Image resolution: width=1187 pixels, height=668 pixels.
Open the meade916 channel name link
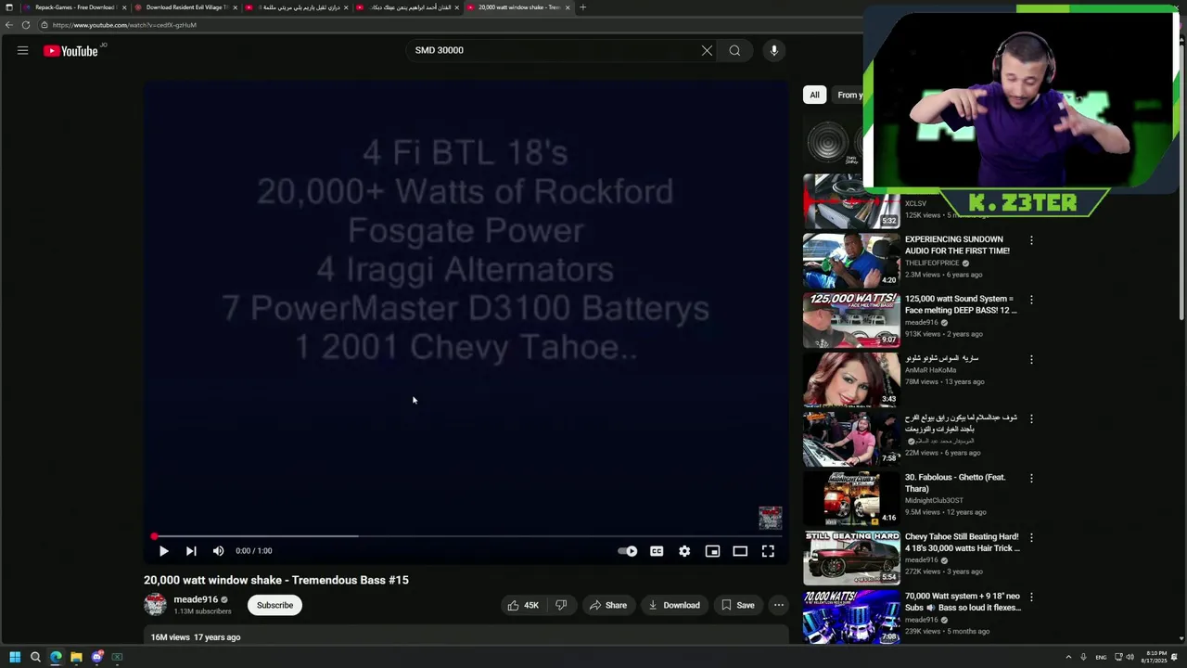tap(196, 599)
